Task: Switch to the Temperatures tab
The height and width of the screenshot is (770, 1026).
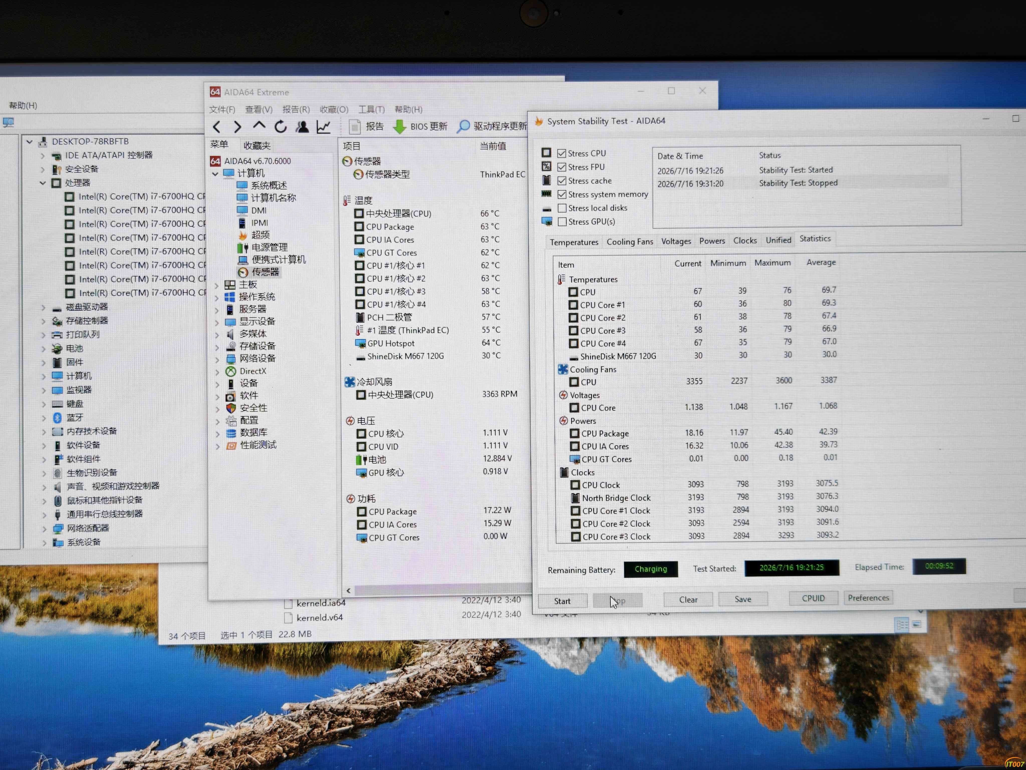Action: pyautogui.click(x=574, y=242)
